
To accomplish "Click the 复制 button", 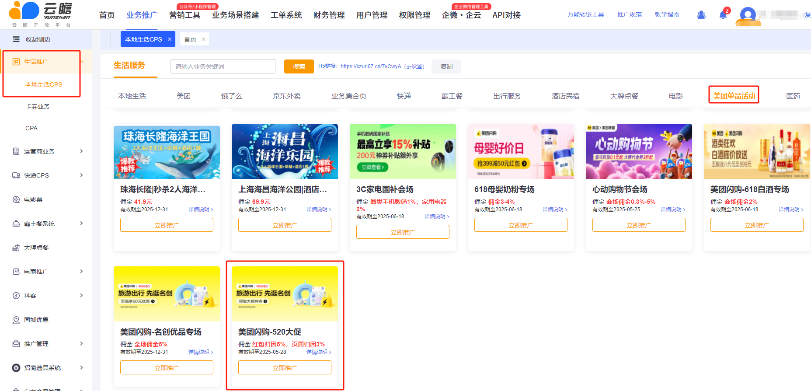I will [446, 66].
